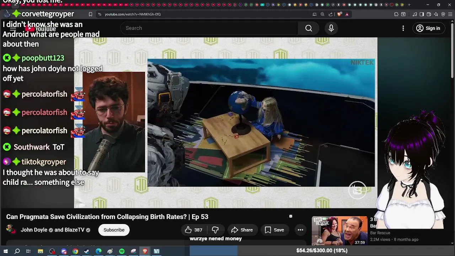
Task: Open Brave Rewards triangle icon
Action: (347, 14)
